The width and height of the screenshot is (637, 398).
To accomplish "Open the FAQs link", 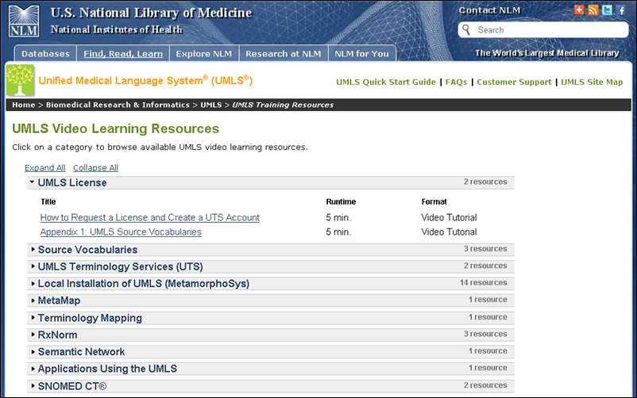I will [x=456, y=82].
